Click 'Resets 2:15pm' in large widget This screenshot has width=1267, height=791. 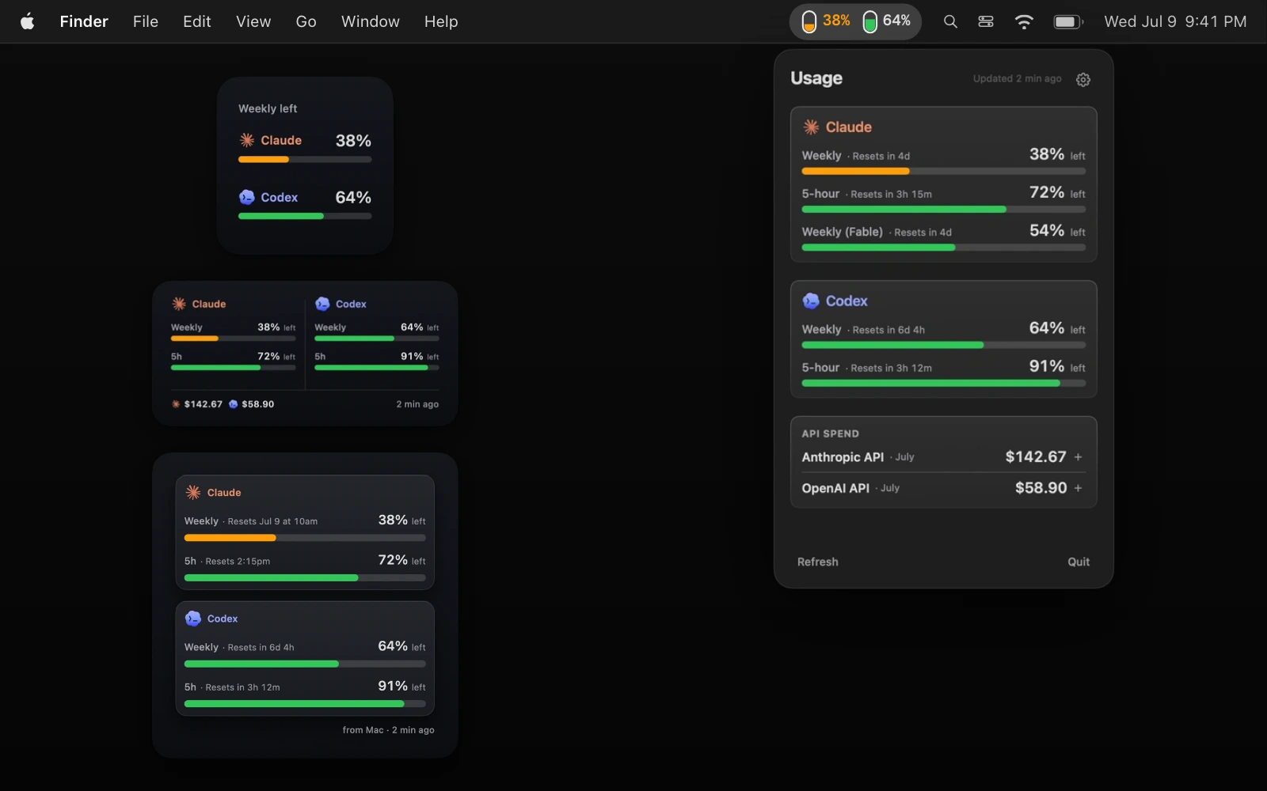click(238, 562)
